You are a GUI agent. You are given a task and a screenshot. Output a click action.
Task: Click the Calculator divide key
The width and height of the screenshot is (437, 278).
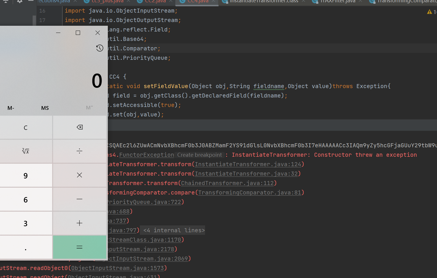[80, 151]
